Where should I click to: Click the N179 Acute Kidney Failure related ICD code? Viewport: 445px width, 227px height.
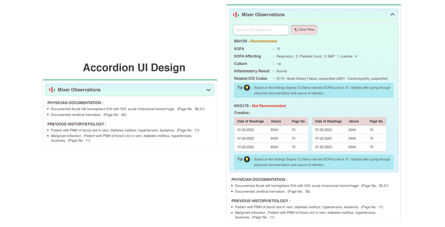pyautogui.click(x=296, y=78)
